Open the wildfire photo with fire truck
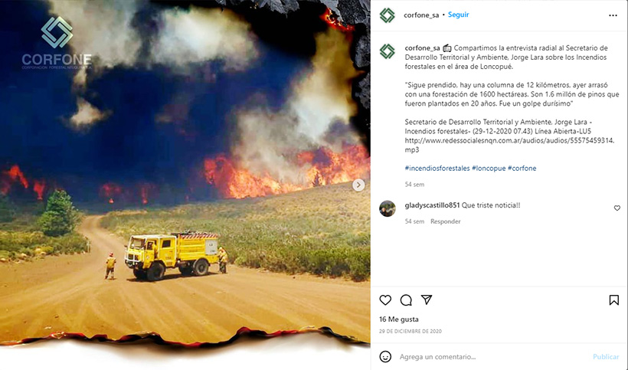628x370 pixels. click(185, 176)
